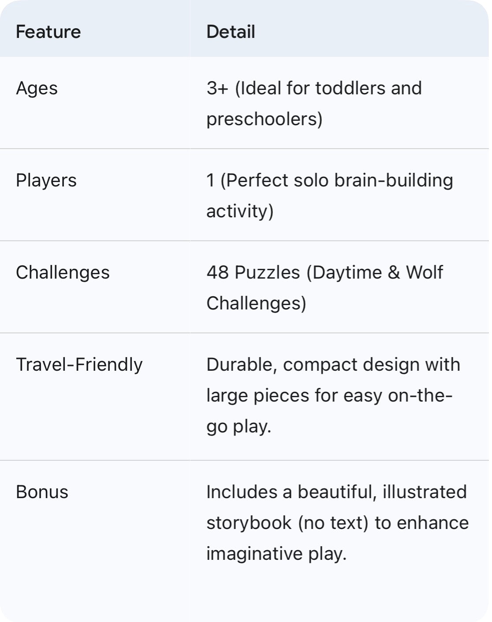Screen dimensions: 492x622
Task: Click the word 'activity)' in Players detail
Action: tap(240, 211)
